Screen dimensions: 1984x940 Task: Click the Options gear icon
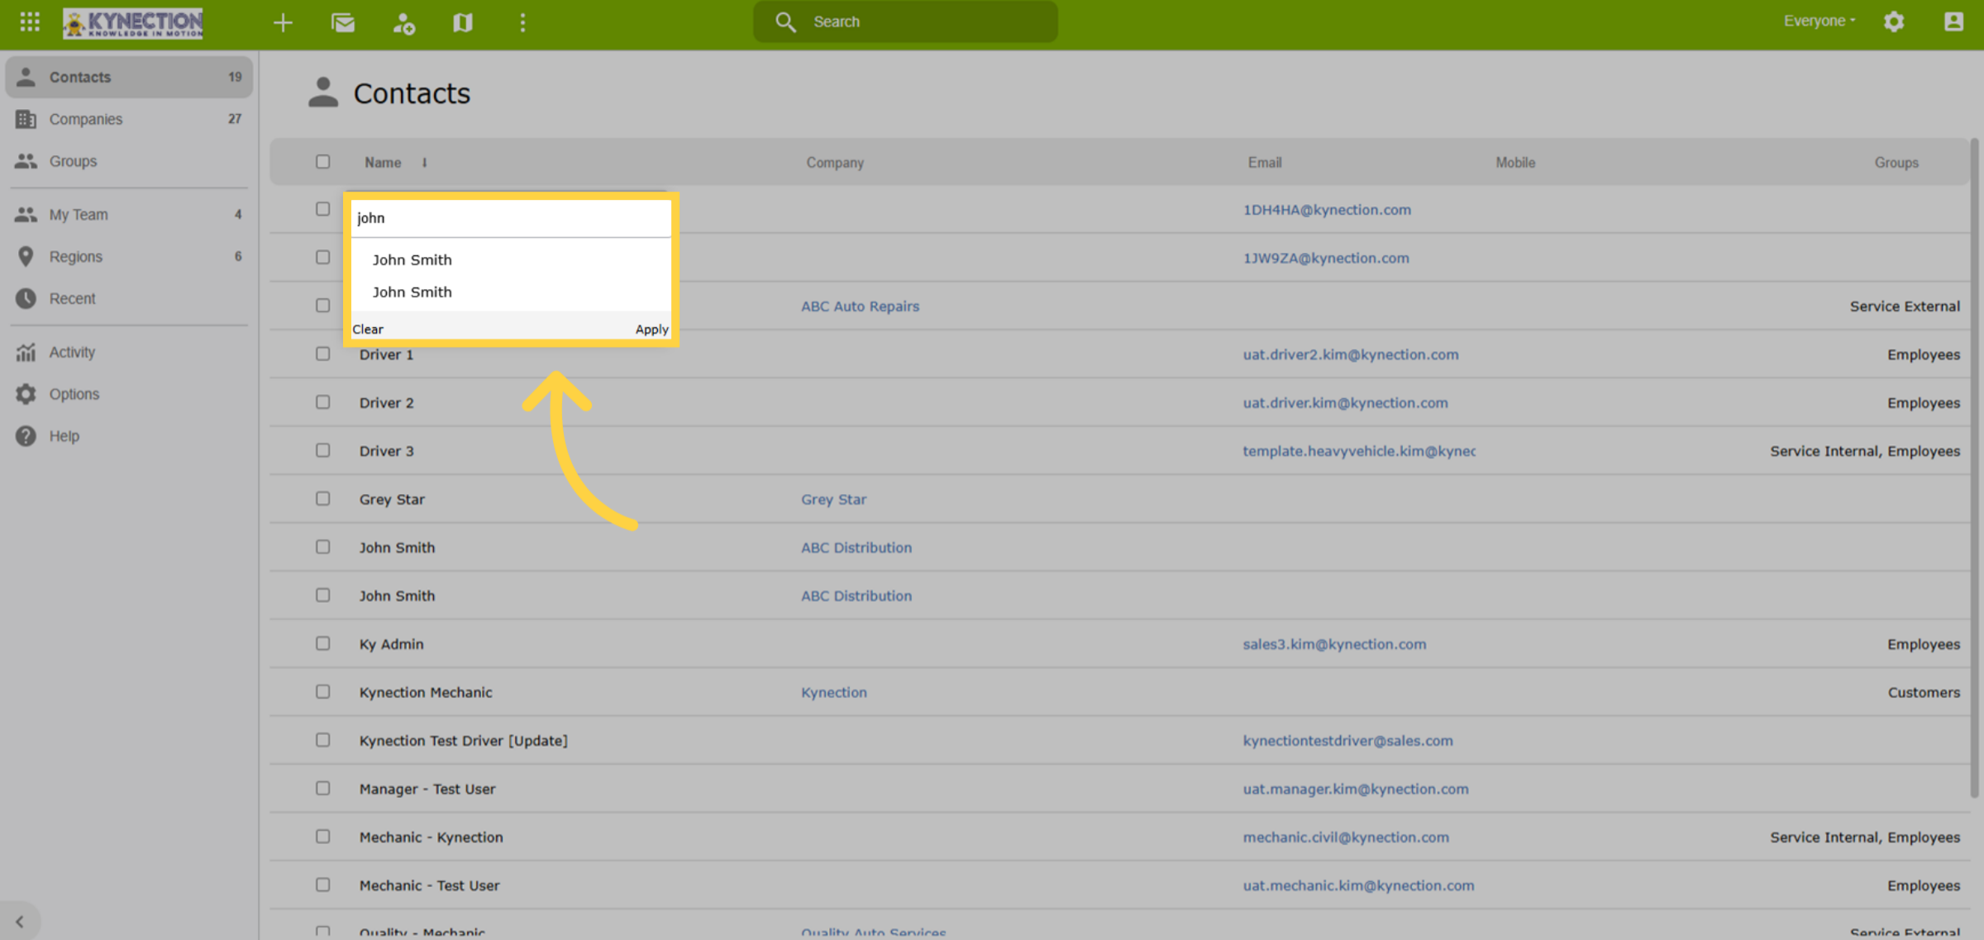(x=26, y=394)
